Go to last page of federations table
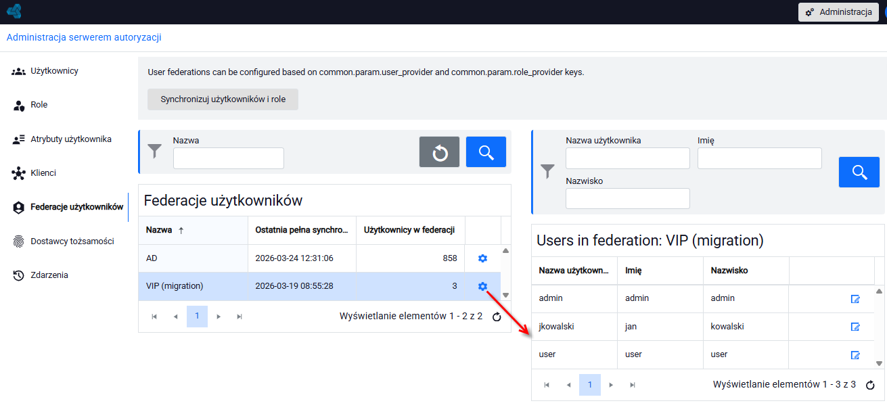This screenshot has height=418, width=887. click(x=240, y=317)
